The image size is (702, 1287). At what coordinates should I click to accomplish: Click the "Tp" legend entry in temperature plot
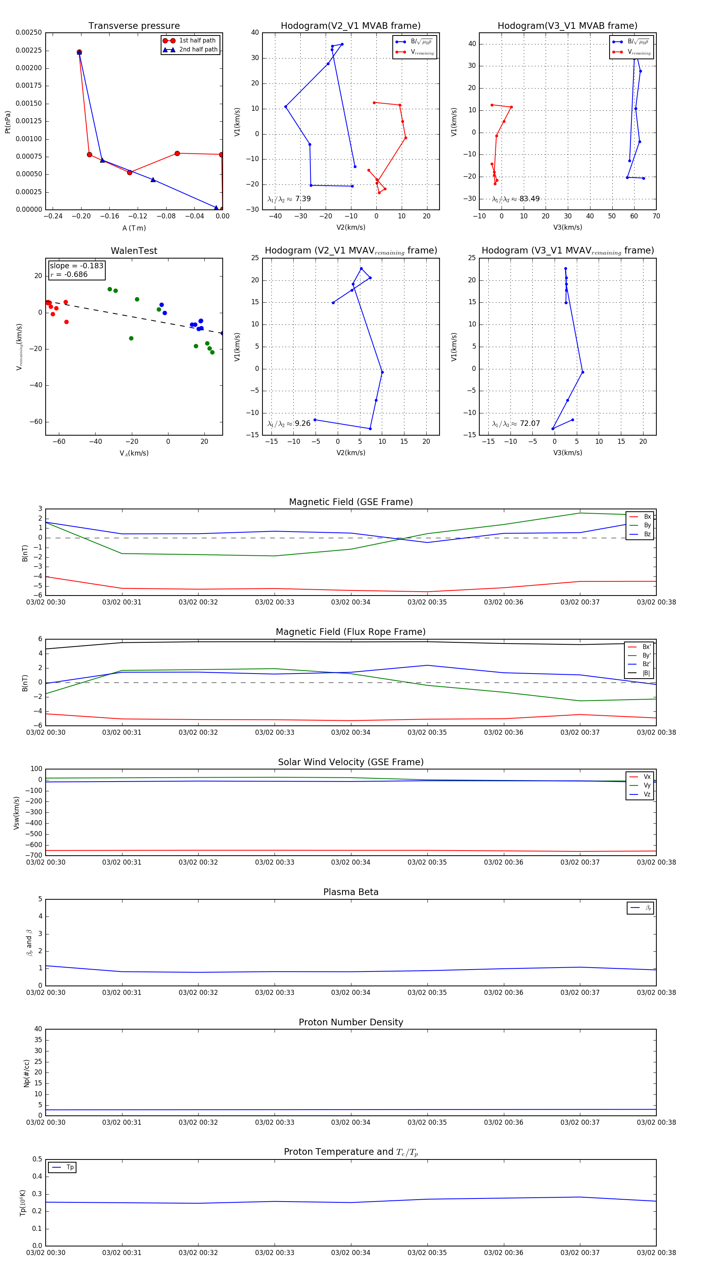pyautogui.click(x=62, y=1168)
